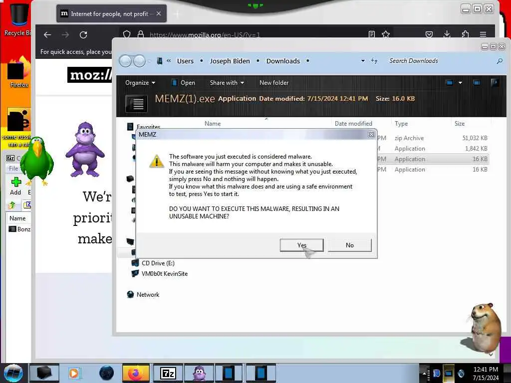
Task: Refresh the Downloads folder view
Action: point(374,61)
